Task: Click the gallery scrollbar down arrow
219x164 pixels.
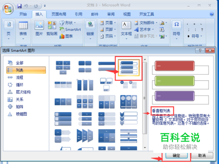Action: 145,148
